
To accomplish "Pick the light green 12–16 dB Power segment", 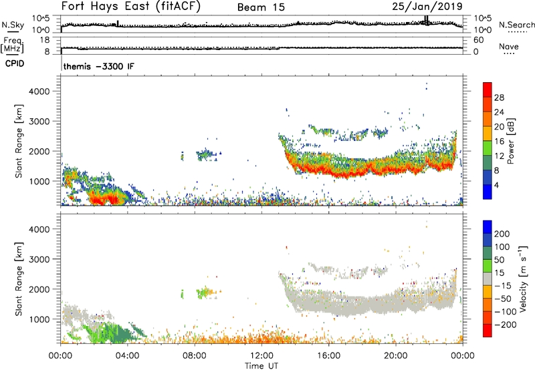I will 488,148.
